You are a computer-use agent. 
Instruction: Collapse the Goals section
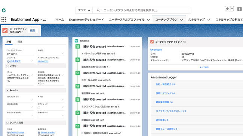pyautogui.click(x=36, y=66)
